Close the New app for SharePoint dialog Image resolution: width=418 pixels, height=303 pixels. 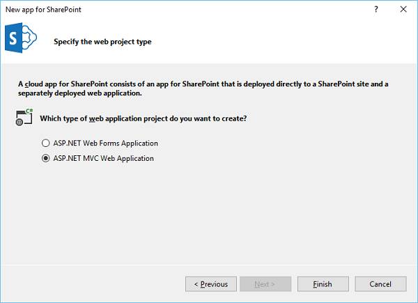(403, 10)
